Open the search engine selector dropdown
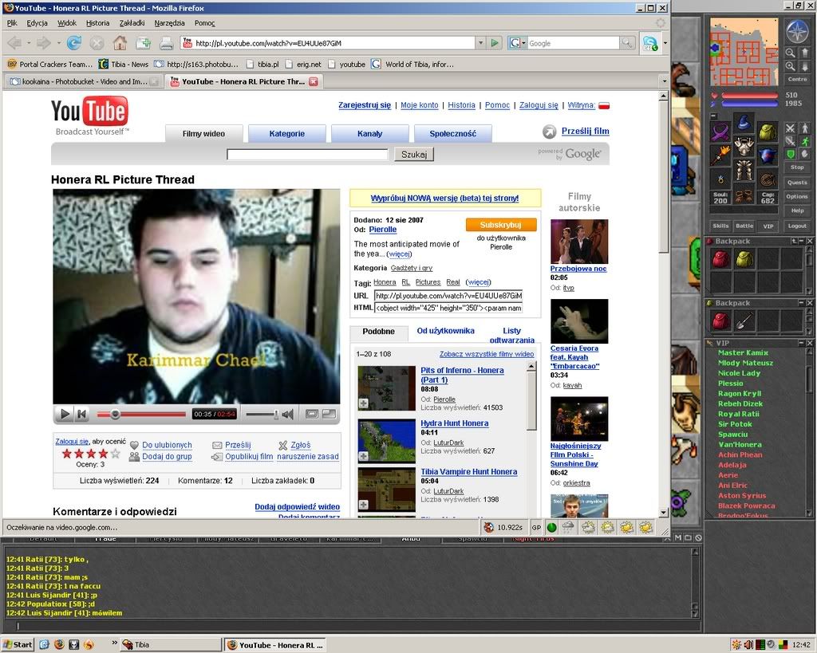 517,43
